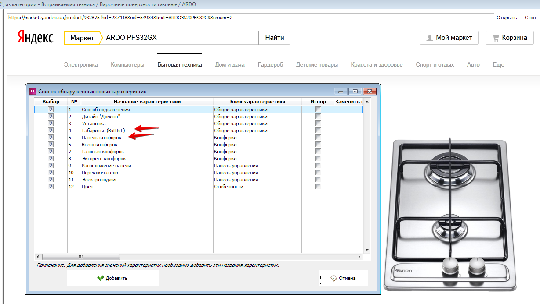Click Стоп next to URL field
The height and width of the screenshot is (304, 540).
530,18
